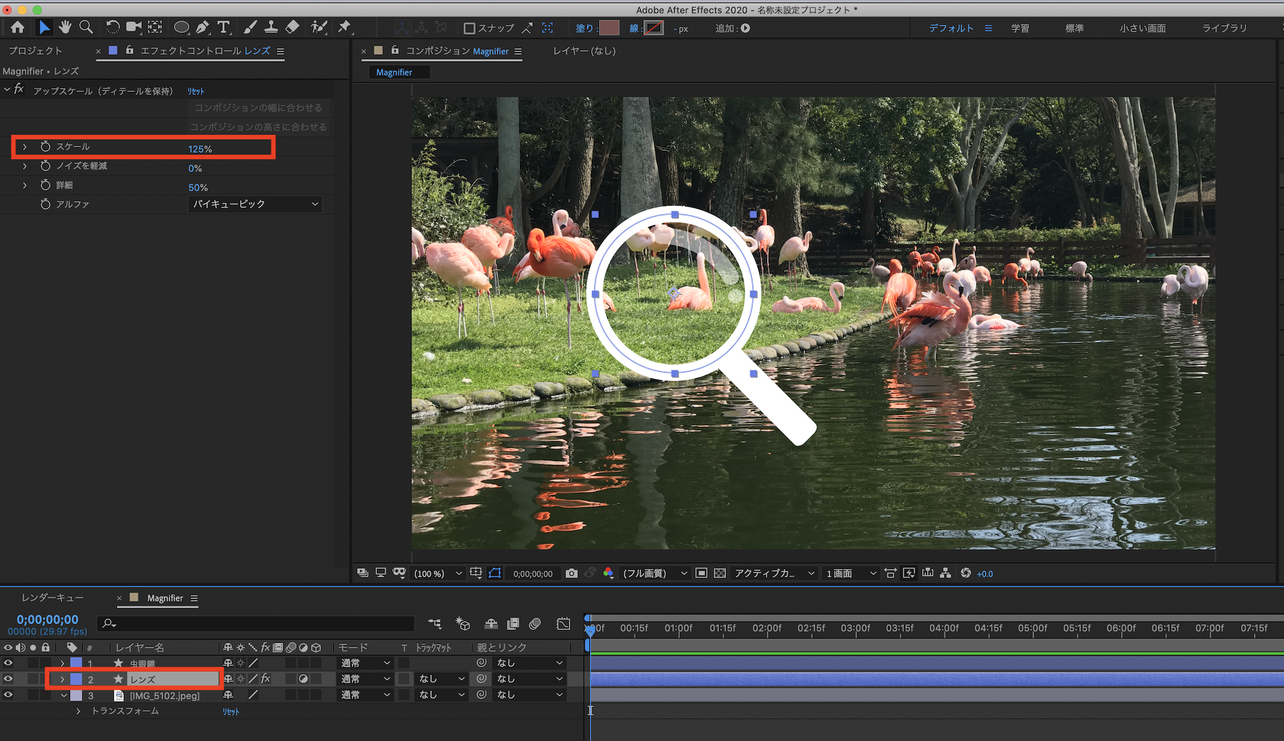The width and height of the screenshot is (1284, 741).
Task: Select the Puppet Pin tool
Action: click(x=345, y=27)
